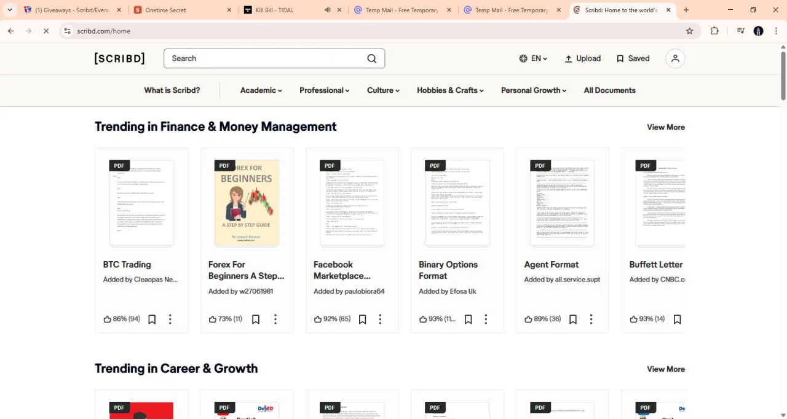Click the search magnifier icon

point(372,58)
